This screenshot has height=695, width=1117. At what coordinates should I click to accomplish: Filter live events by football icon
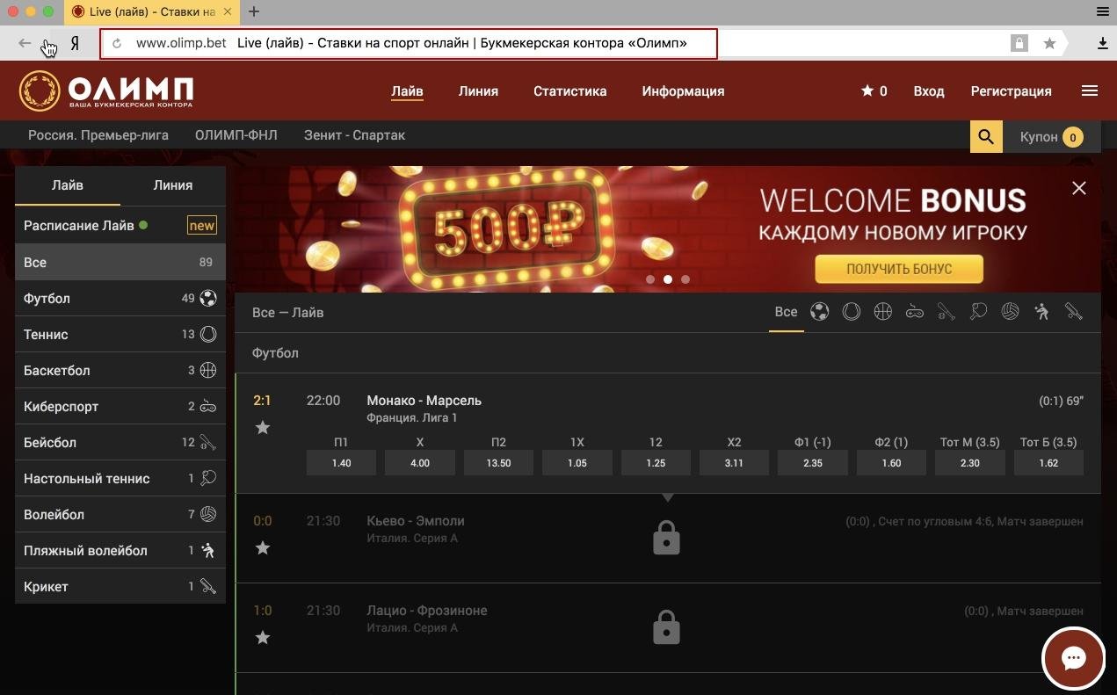(819, 312)
